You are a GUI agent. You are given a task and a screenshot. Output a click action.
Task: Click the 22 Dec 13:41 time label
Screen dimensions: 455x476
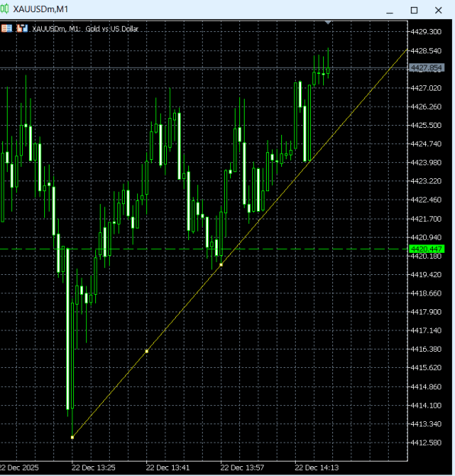168,468
